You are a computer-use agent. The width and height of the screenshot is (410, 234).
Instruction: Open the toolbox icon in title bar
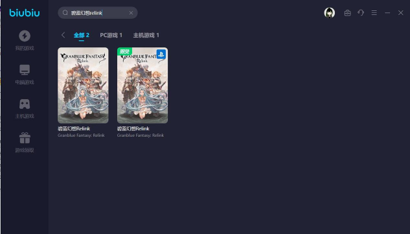click(x=348, y=12)
